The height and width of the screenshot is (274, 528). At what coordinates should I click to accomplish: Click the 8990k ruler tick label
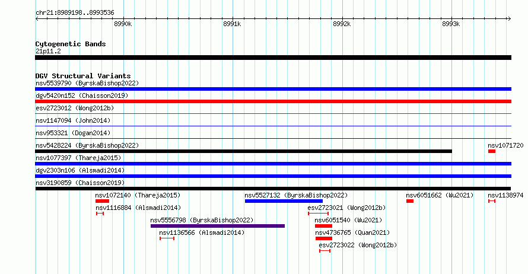tap(123, 24)
